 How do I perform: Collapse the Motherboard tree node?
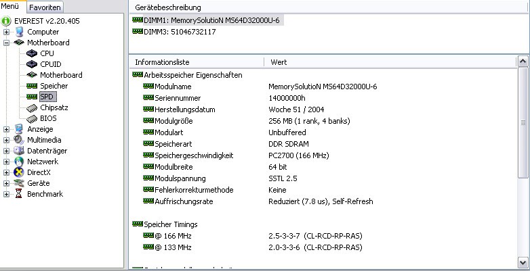tap(6, 43)
